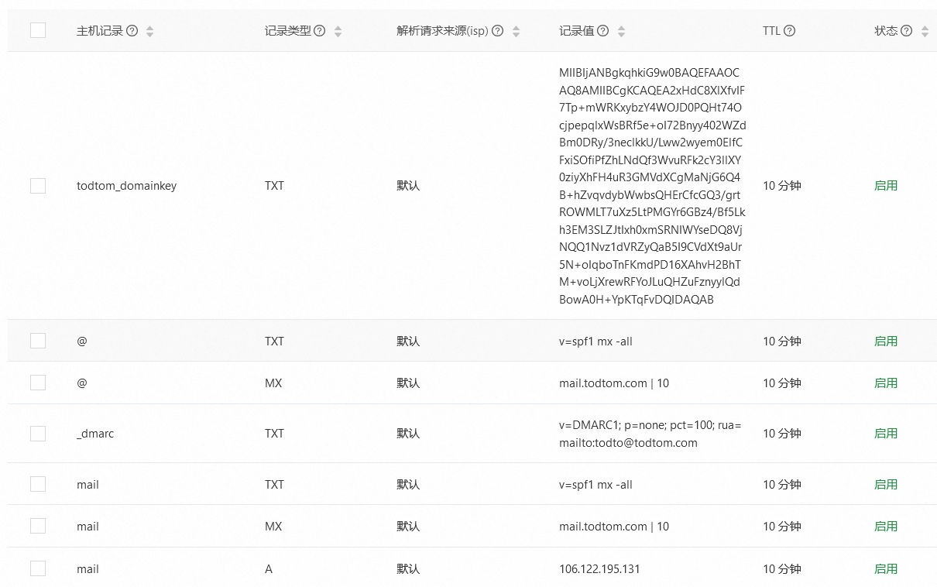Click the _dmarc host record name
The image size is (937, 587).
(x=95, y=434)
